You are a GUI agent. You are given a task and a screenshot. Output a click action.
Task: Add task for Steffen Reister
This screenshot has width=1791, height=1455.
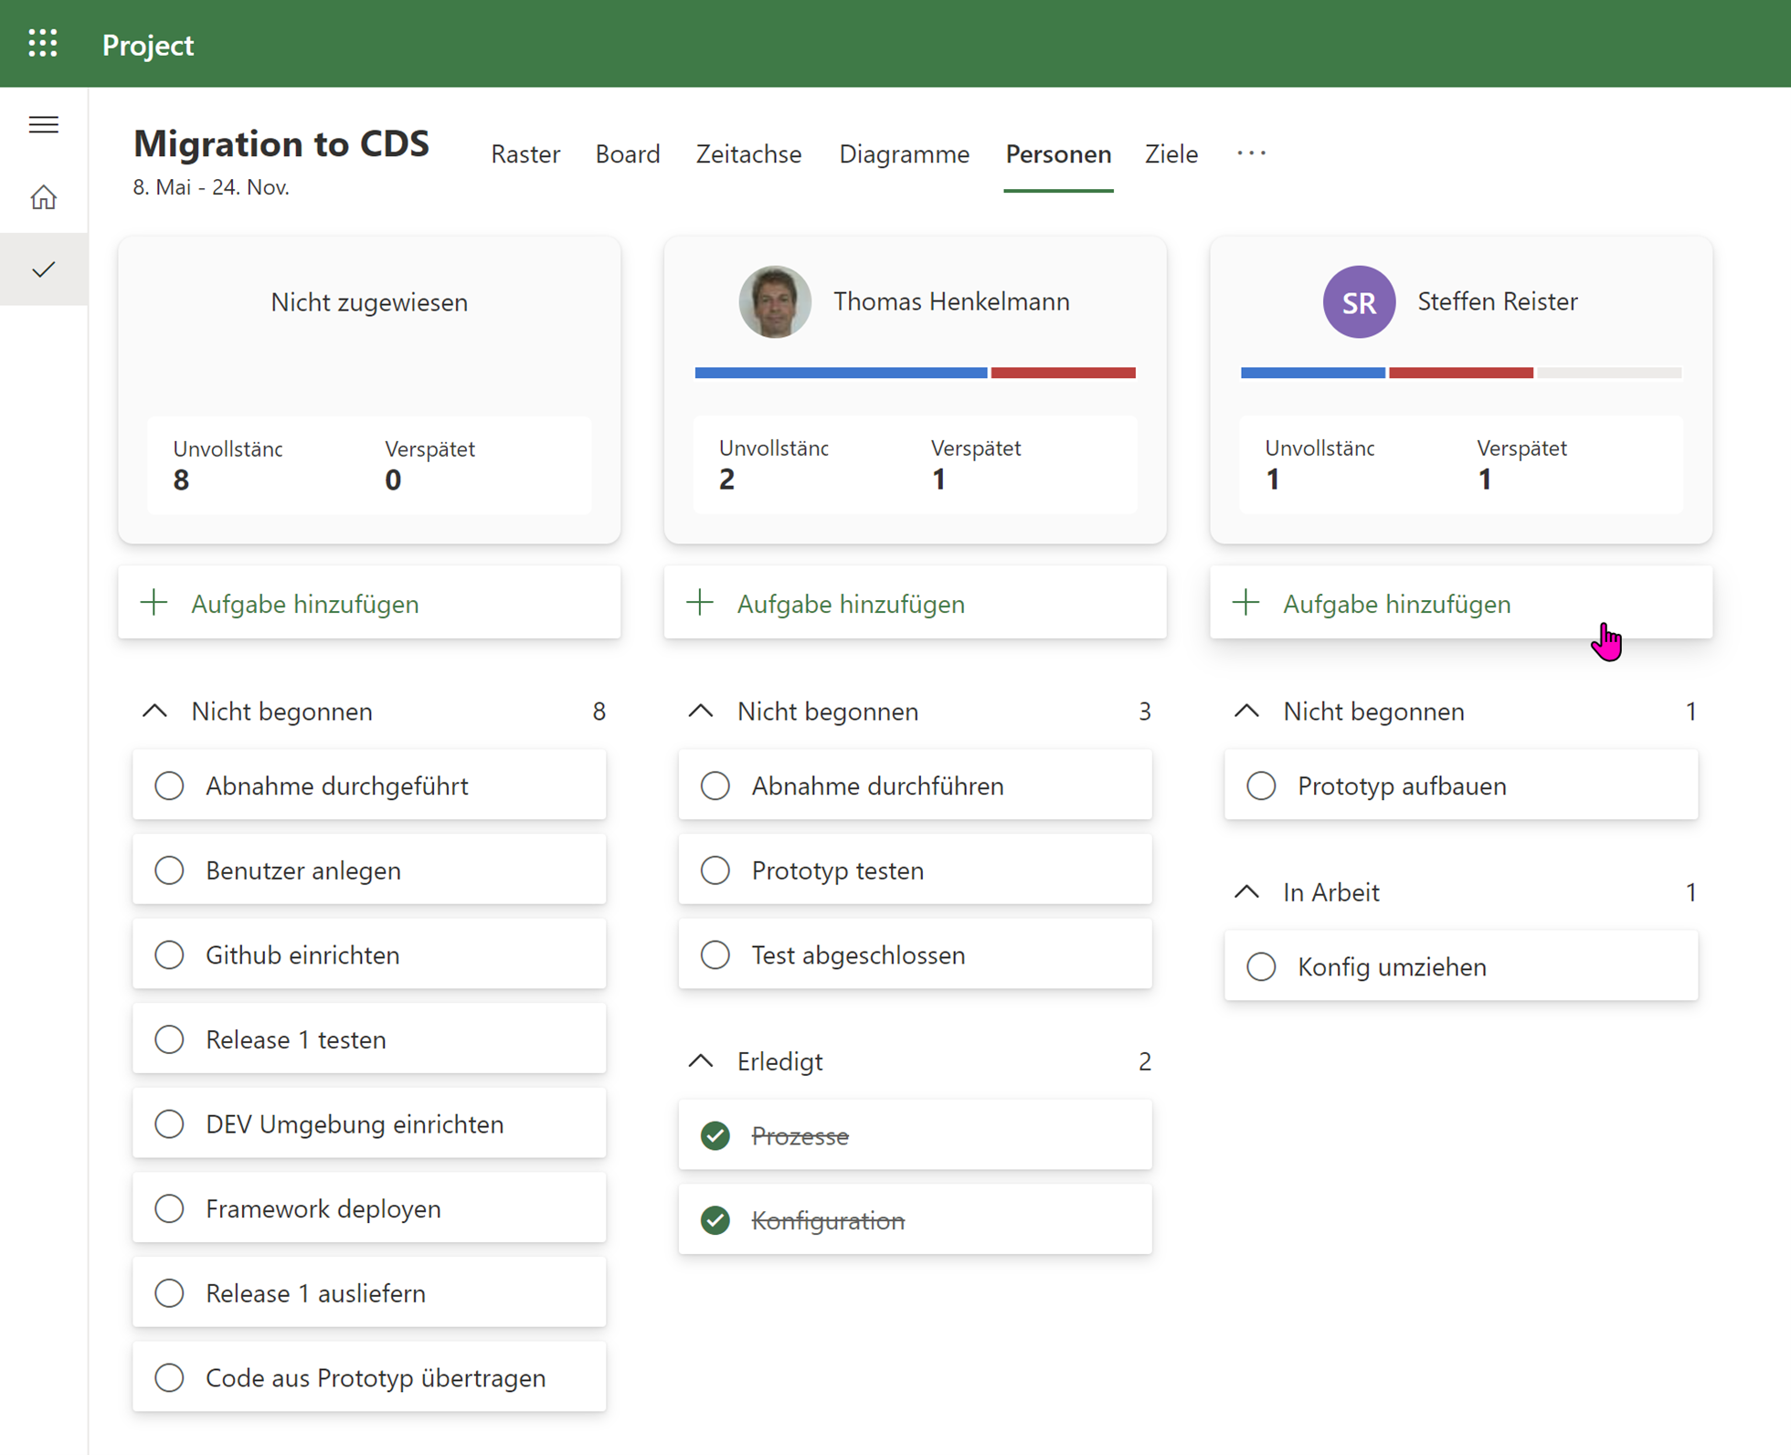1395,604
